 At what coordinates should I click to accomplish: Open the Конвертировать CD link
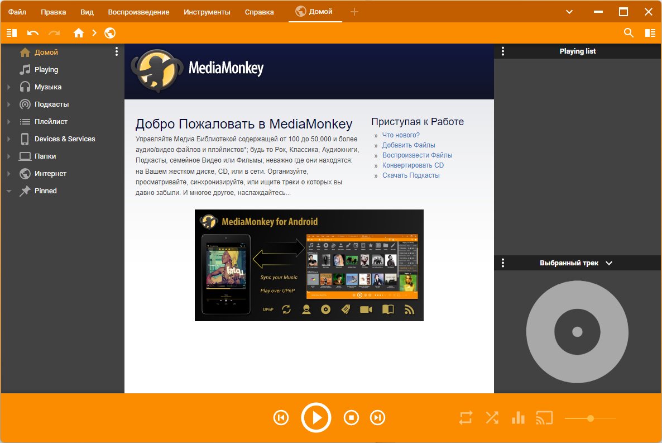pyautogui.click(x=413, y=165)
